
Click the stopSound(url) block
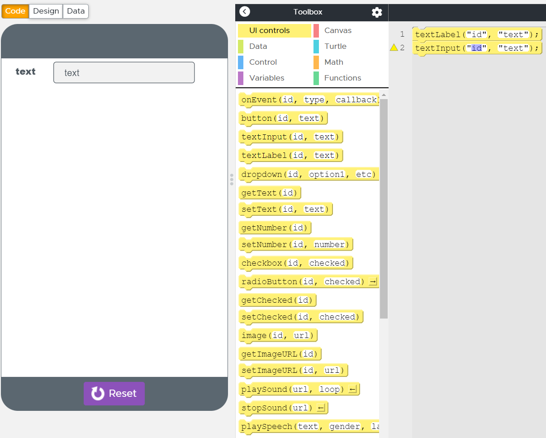tap(283, 408)
